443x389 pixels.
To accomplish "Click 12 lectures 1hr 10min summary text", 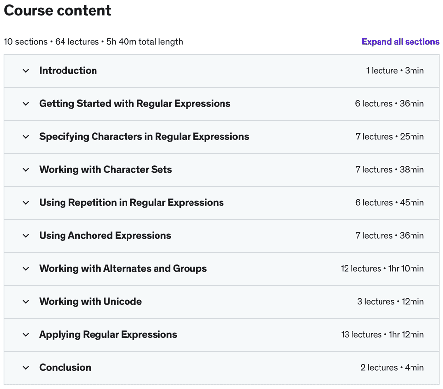I will click(382, 268).
